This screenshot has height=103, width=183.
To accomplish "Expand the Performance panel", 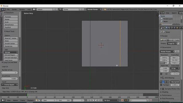I will 166,95.
